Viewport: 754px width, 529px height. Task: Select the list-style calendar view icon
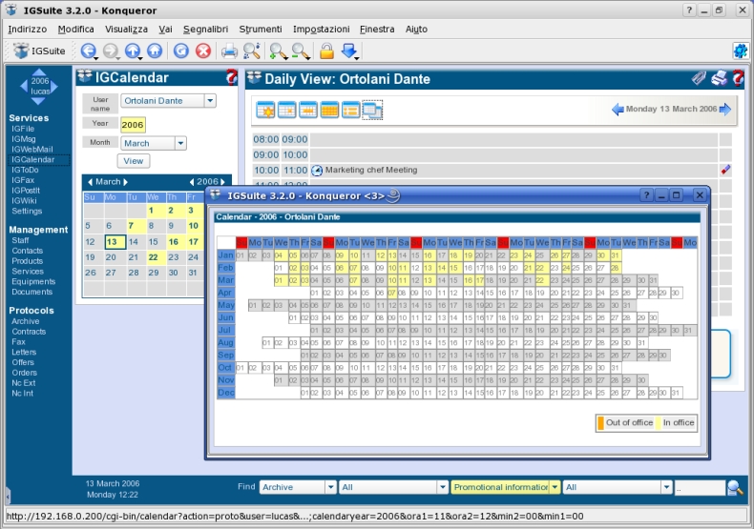pyautogui.click(x=350, y=110)
